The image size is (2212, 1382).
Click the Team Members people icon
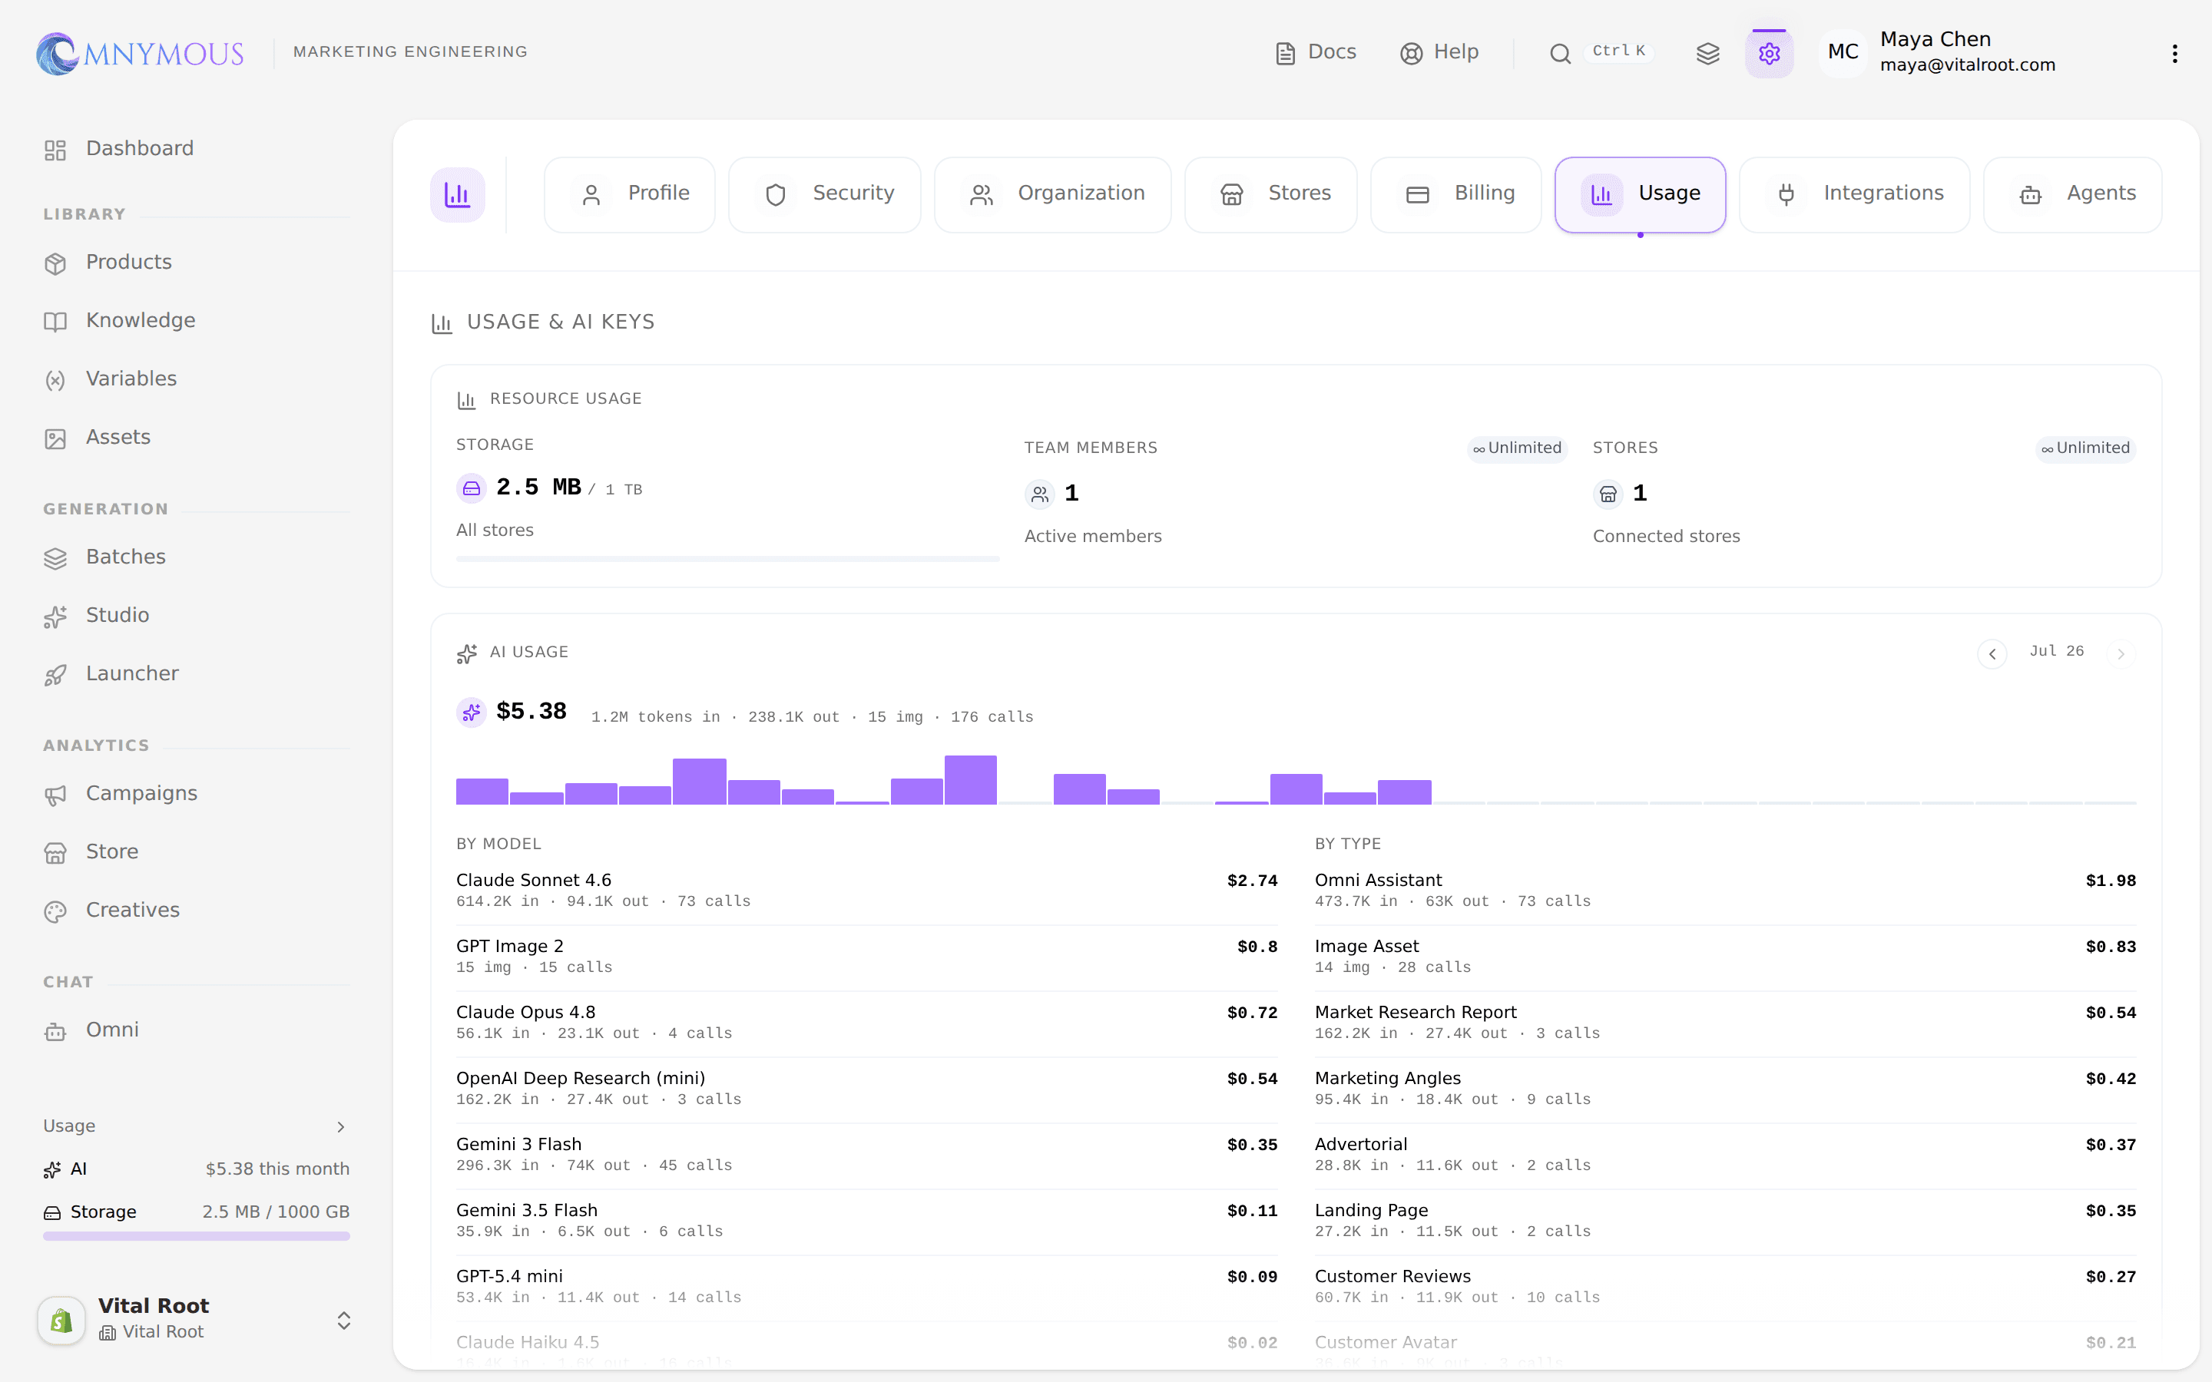[x=1039, y=494]
